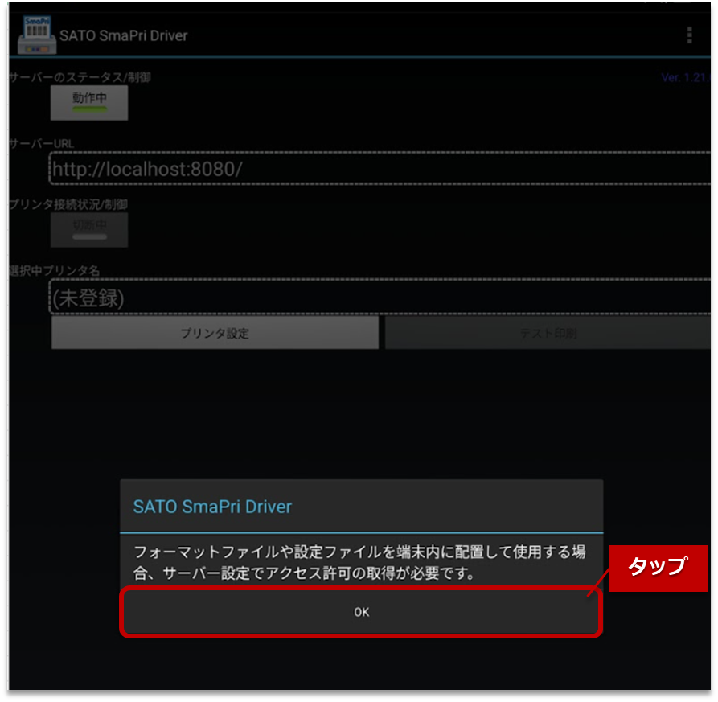Click the SATO SmaPri Driver title in app bar
Viewport: 718px width, 702px height.
[124, 35]
